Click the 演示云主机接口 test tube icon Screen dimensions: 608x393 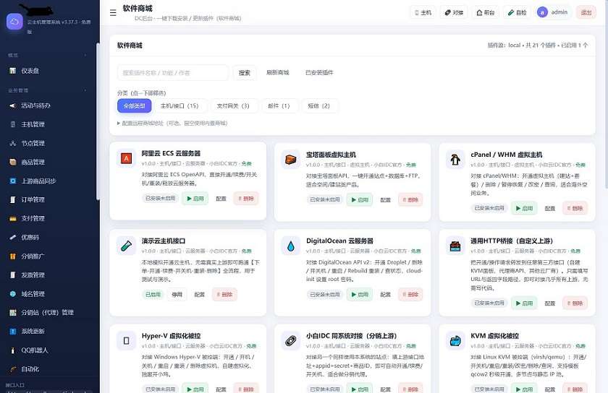point(126,246)
